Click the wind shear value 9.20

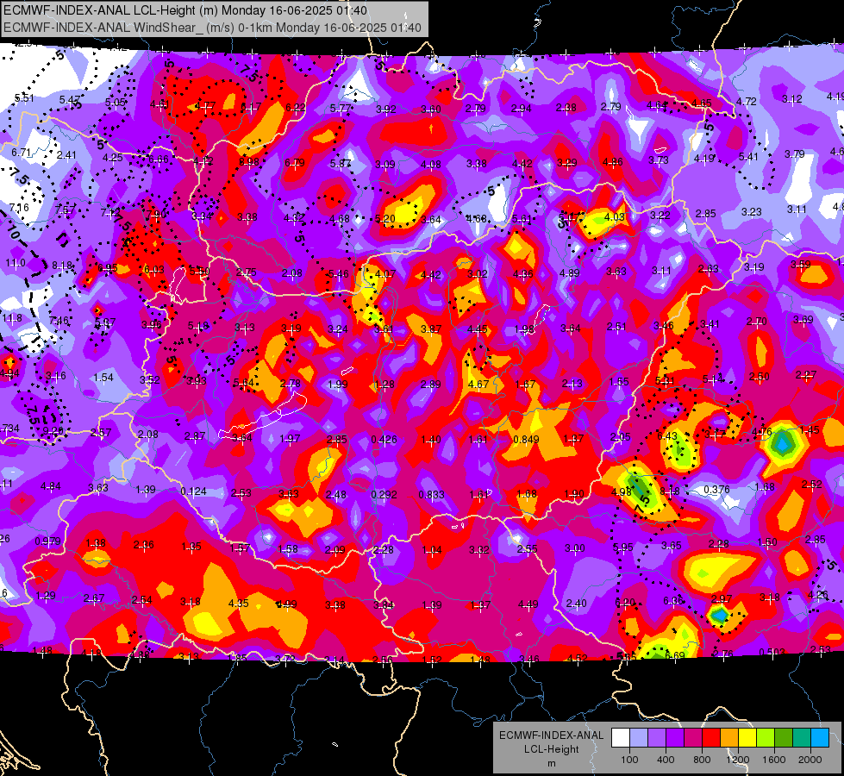pyautogui.click(x=53, y=431)
